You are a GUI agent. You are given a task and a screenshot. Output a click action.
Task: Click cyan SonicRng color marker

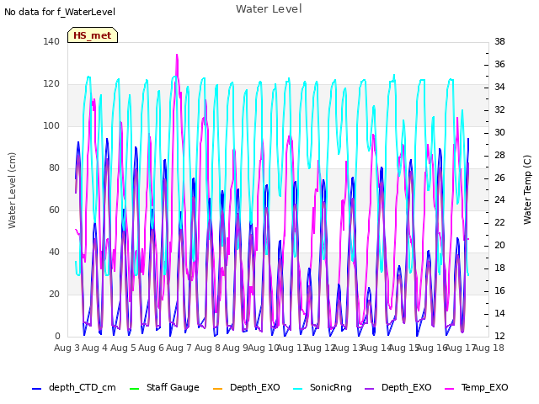297,389
